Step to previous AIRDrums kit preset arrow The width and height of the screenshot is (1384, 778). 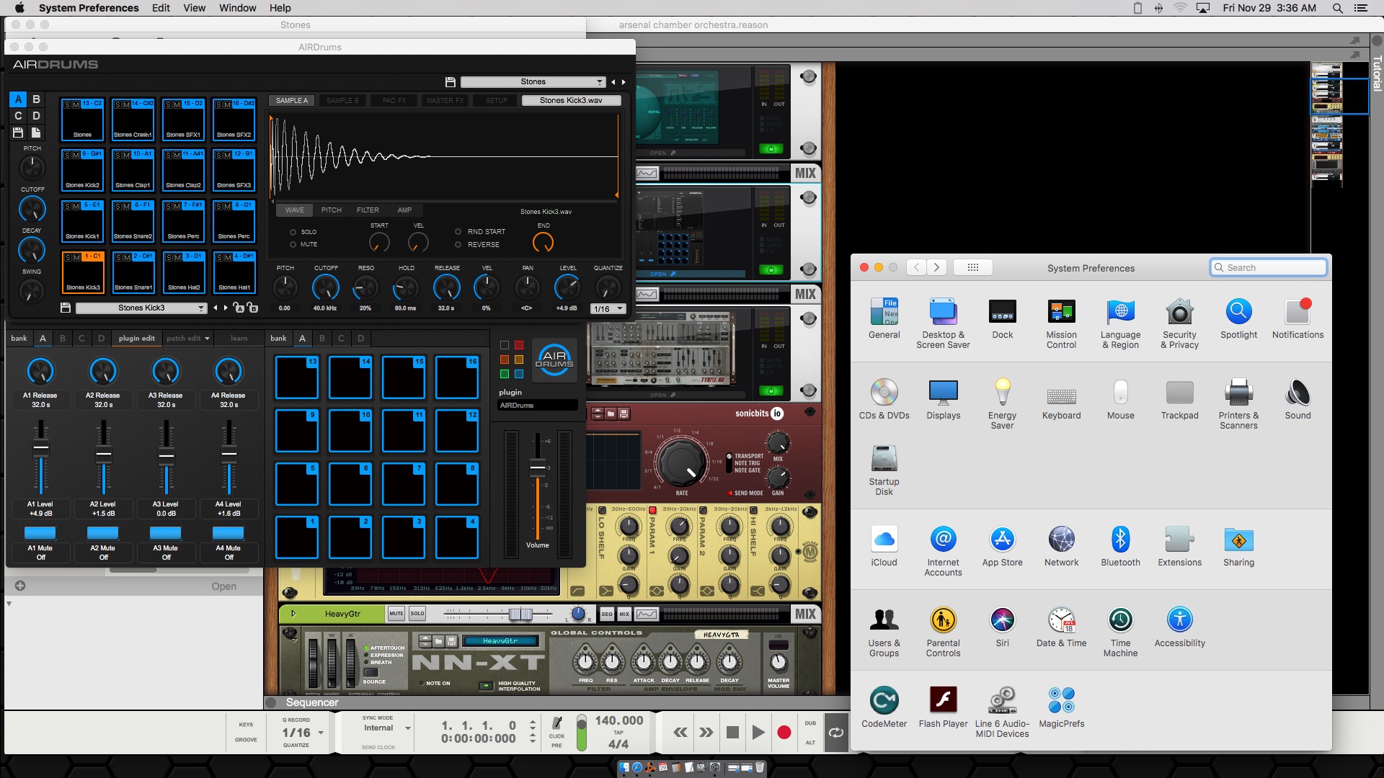pyautogui.click(x=613, y=82)
